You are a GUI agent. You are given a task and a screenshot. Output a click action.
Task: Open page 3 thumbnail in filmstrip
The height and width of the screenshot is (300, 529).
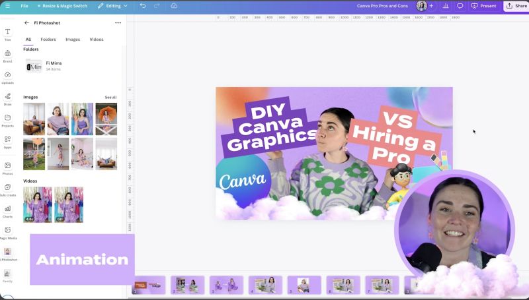pos(226,285)
